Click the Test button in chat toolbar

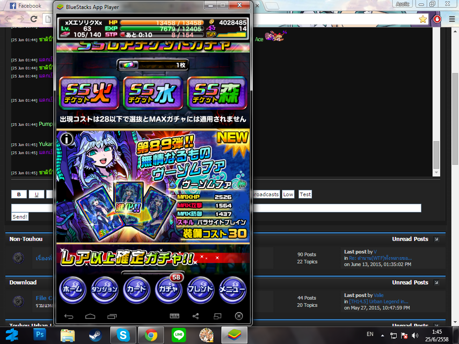point(305,194)
